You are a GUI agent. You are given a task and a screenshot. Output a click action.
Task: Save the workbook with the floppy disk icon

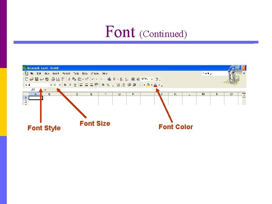pos(36,79)
